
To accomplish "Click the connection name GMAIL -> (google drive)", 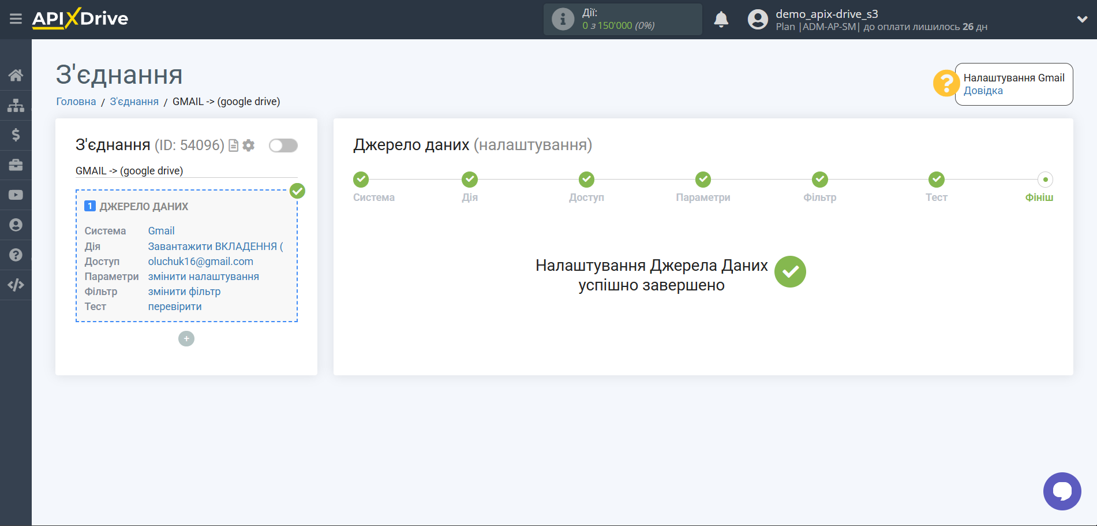I will [x=129, y=171].
